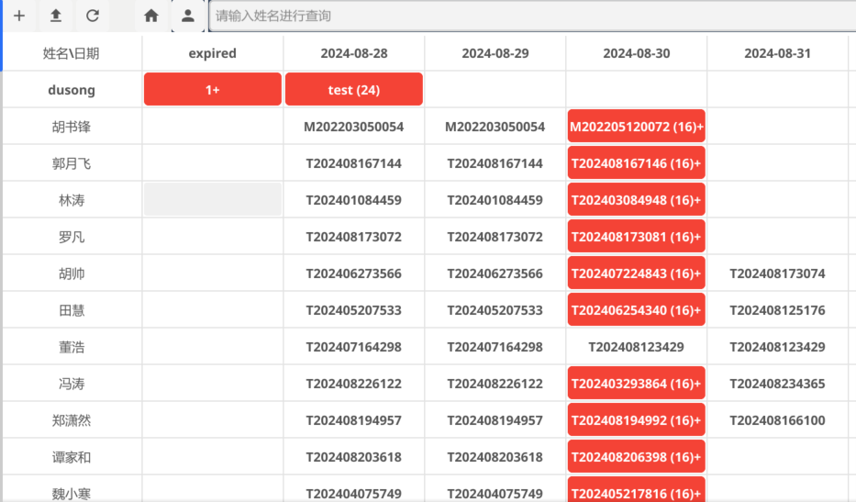Viewport: 856px width, 502px height.
Task: Click T202408123429 under 2024-08-30 for 董浩
Action: point(636,347)
